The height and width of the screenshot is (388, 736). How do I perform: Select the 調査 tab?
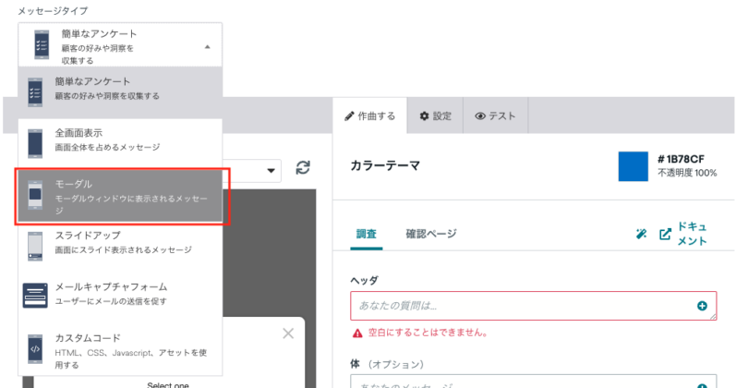(367, 234)
